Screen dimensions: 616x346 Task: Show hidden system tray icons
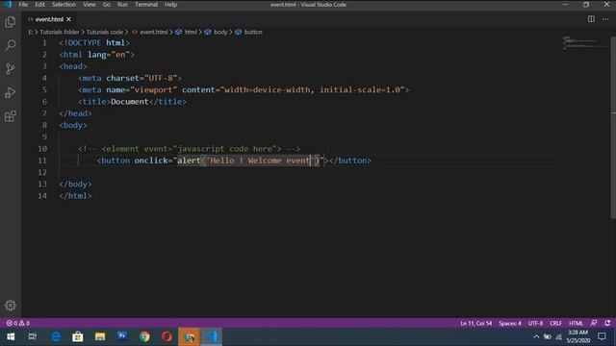[536, 336]
